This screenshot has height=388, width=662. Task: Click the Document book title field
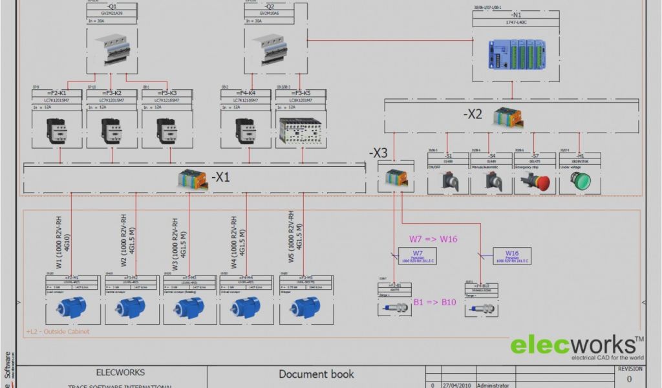316,374
